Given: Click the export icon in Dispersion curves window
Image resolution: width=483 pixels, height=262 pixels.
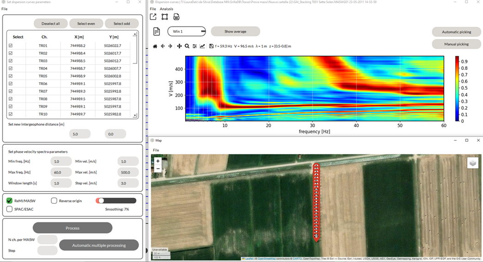Looking at the screenshot, I should click(x=153, y=17).
